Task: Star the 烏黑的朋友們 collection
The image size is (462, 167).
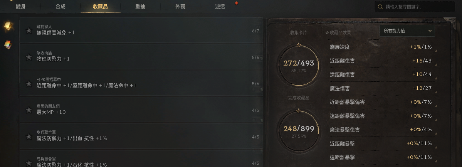Action: 29,110
